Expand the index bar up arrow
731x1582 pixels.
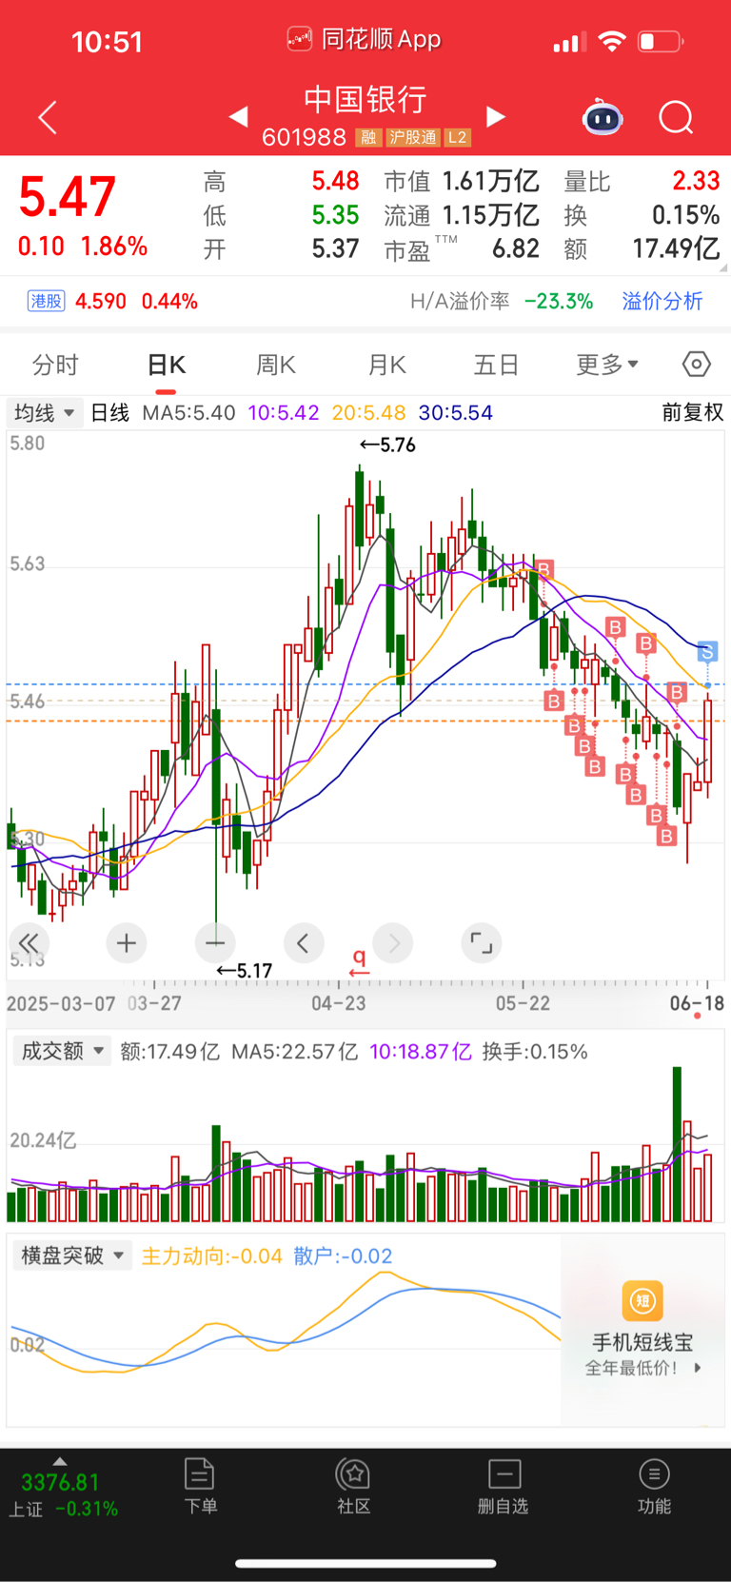point(60,1460)
